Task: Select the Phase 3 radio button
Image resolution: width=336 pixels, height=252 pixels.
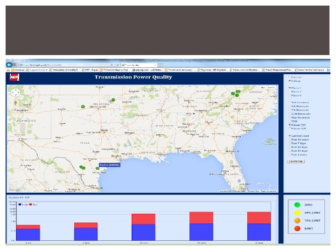Action: [290, 95]
